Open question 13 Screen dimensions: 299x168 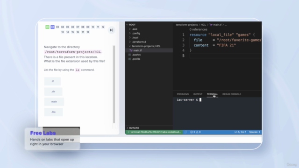click(63, 32)
